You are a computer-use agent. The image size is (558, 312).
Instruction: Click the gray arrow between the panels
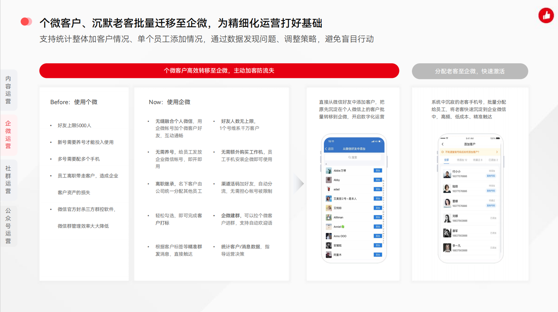[x=299, y=184]
